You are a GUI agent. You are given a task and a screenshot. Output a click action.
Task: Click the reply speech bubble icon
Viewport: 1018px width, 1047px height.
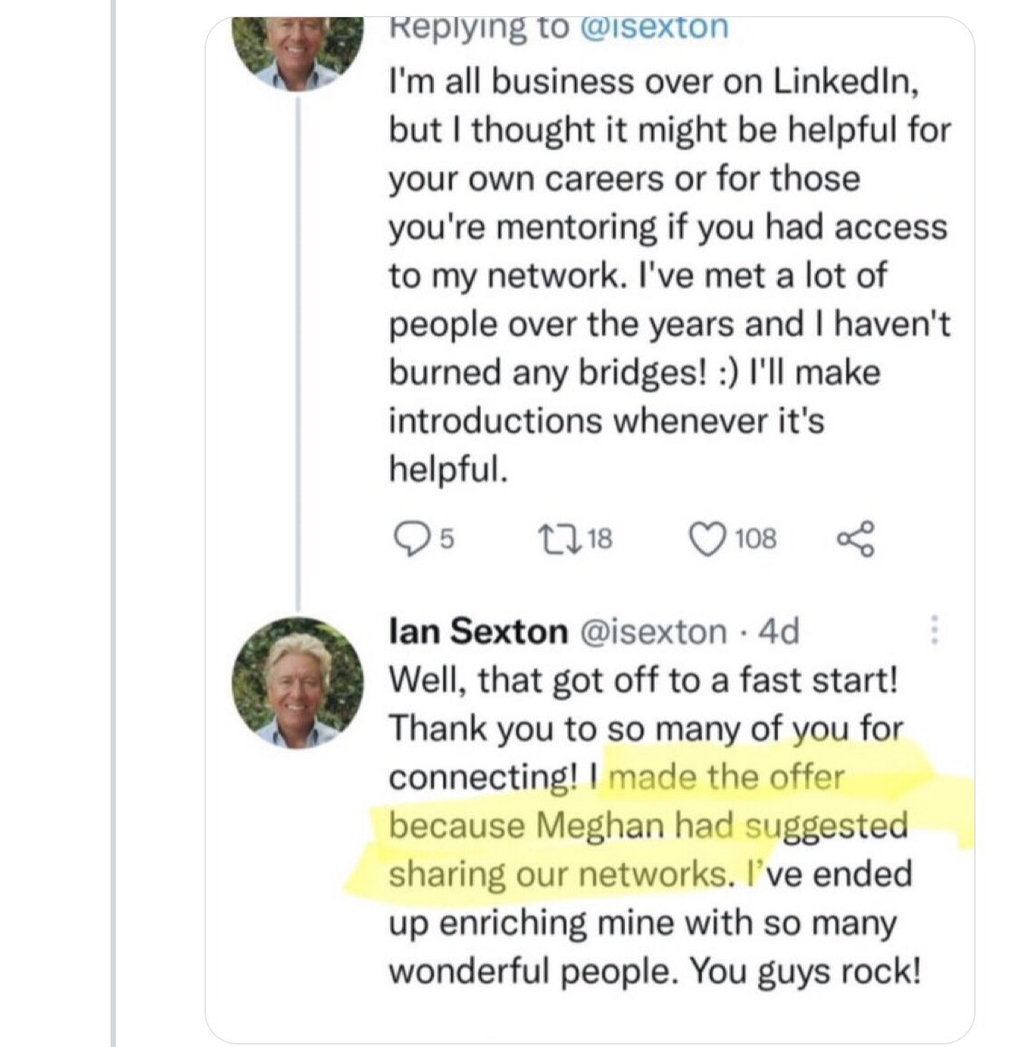tap(412, 539)
